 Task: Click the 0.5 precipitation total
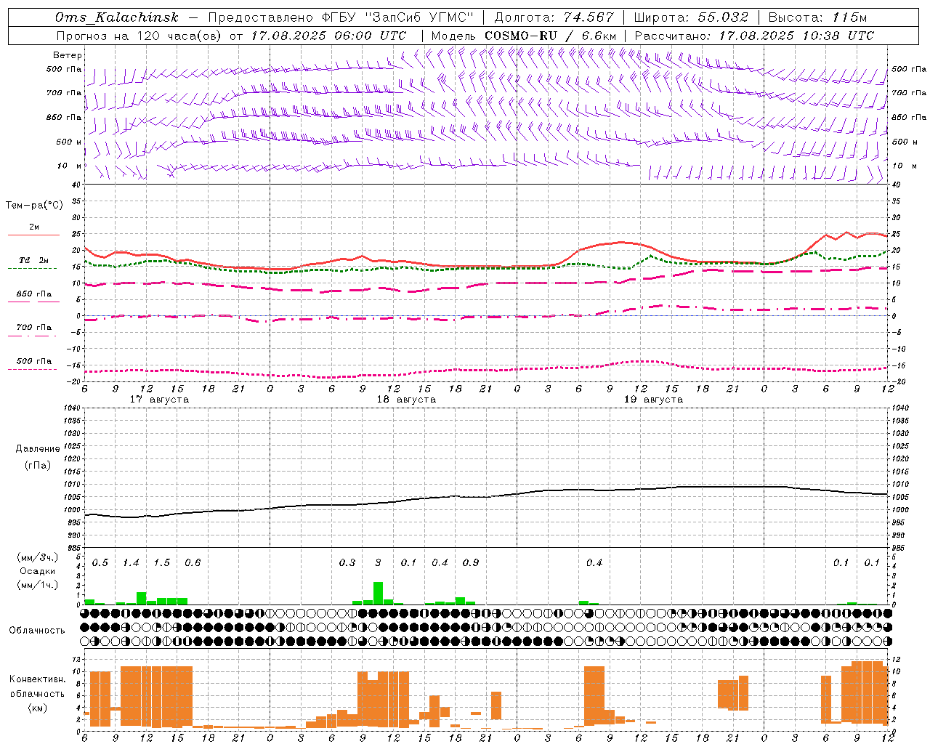[x=100, y=563]
